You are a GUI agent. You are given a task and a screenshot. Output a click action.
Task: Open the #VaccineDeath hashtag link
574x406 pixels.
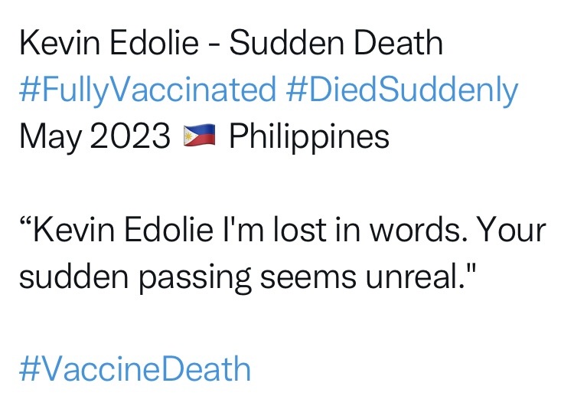tap(135, 369)
